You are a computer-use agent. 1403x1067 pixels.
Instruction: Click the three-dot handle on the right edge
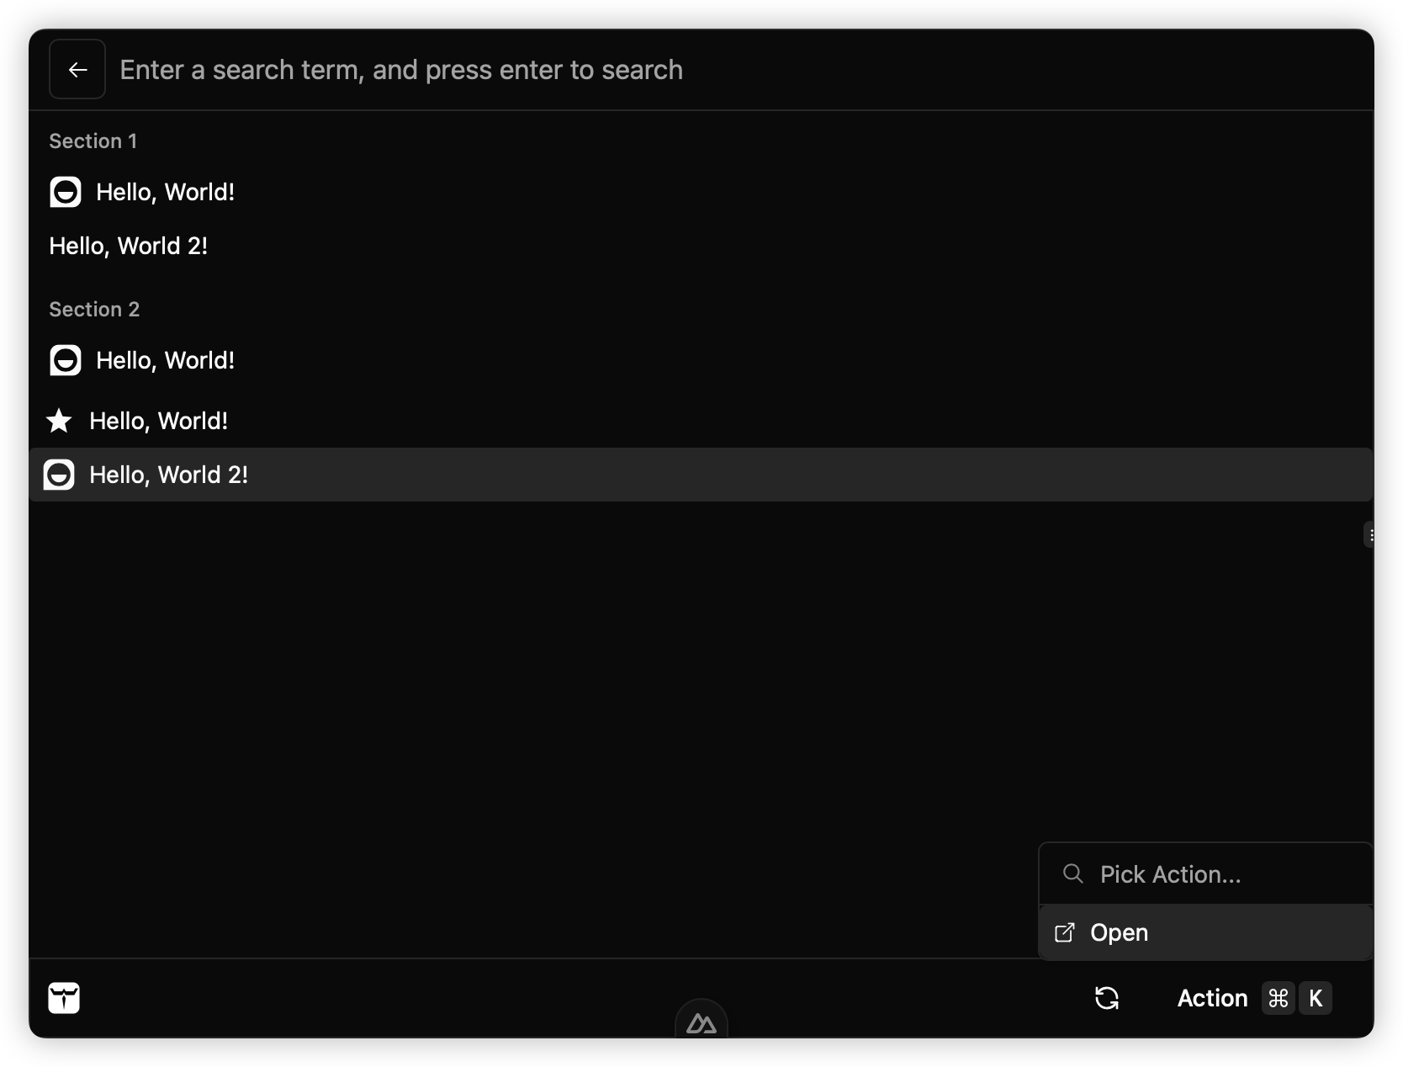(1371, 534)
